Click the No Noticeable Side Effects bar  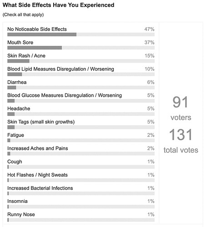81,35
